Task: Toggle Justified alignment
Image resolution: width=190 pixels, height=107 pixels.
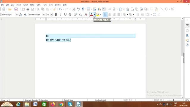Action: click(x=119, y=15)
